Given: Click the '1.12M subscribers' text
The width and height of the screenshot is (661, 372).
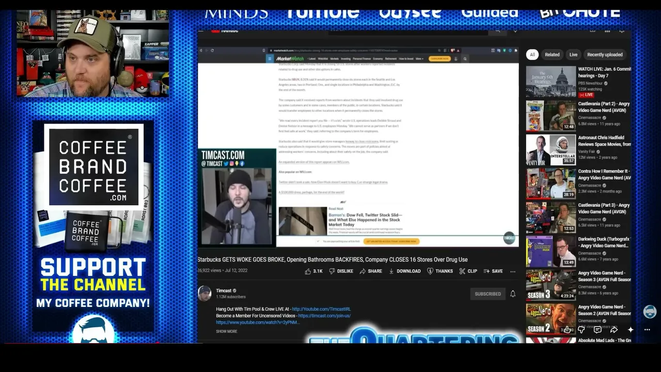Looking at the screenshot, I should click(231, 297).
